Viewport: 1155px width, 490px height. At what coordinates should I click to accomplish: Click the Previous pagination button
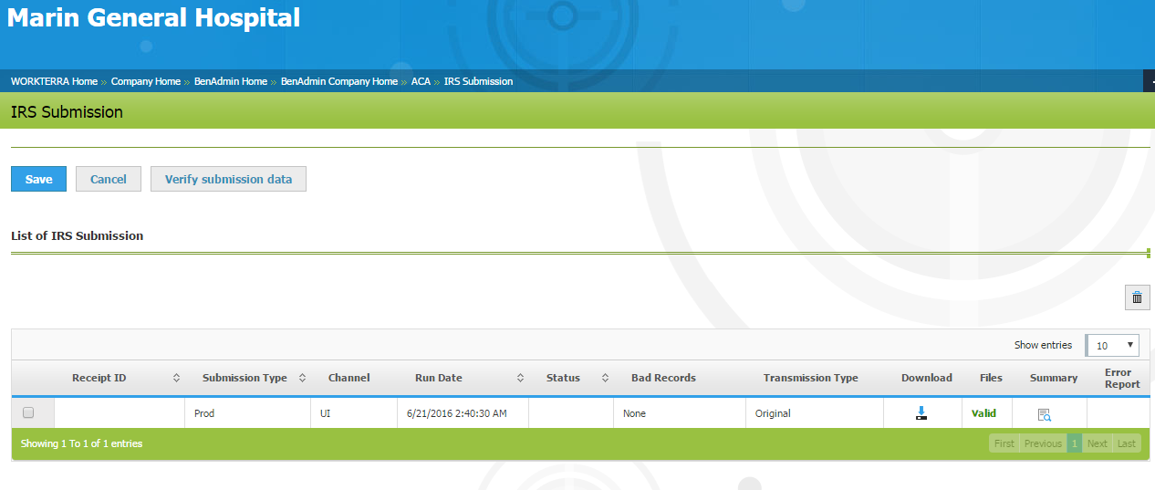pyautogui.click(x=1043, y=443)
